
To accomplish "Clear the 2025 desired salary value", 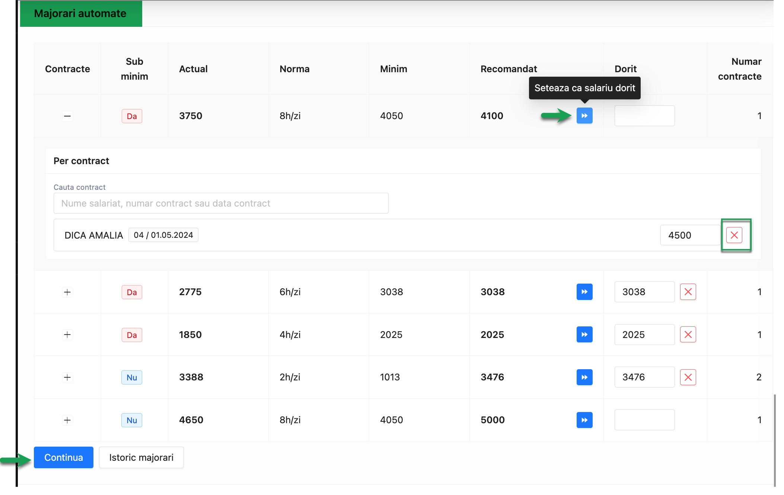I will click(688, 335).
